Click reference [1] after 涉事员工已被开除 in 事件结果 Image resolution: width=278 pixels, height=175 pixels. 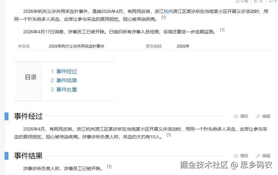109,167
